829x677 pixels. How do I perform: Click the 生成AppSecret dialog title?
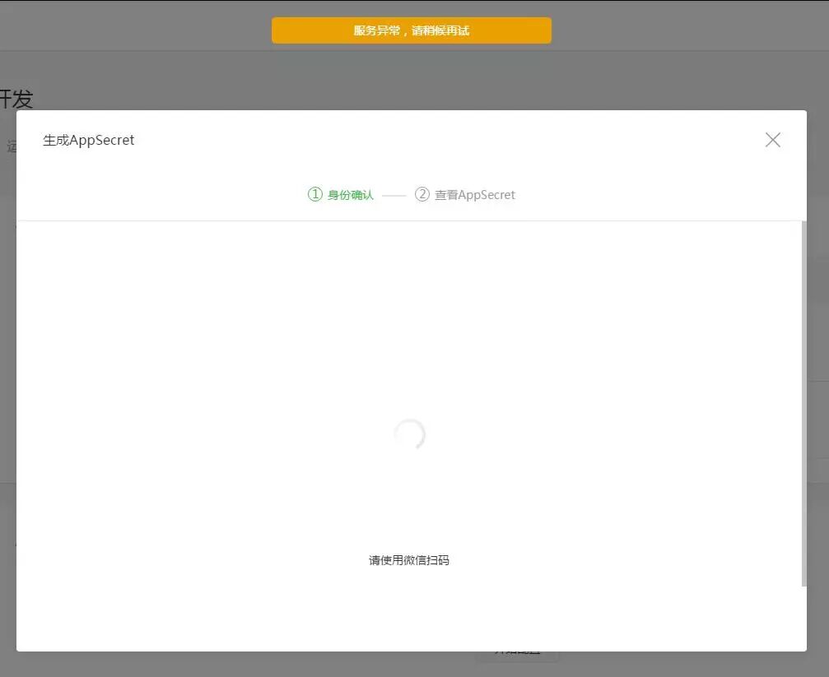(x=88, y=140)
